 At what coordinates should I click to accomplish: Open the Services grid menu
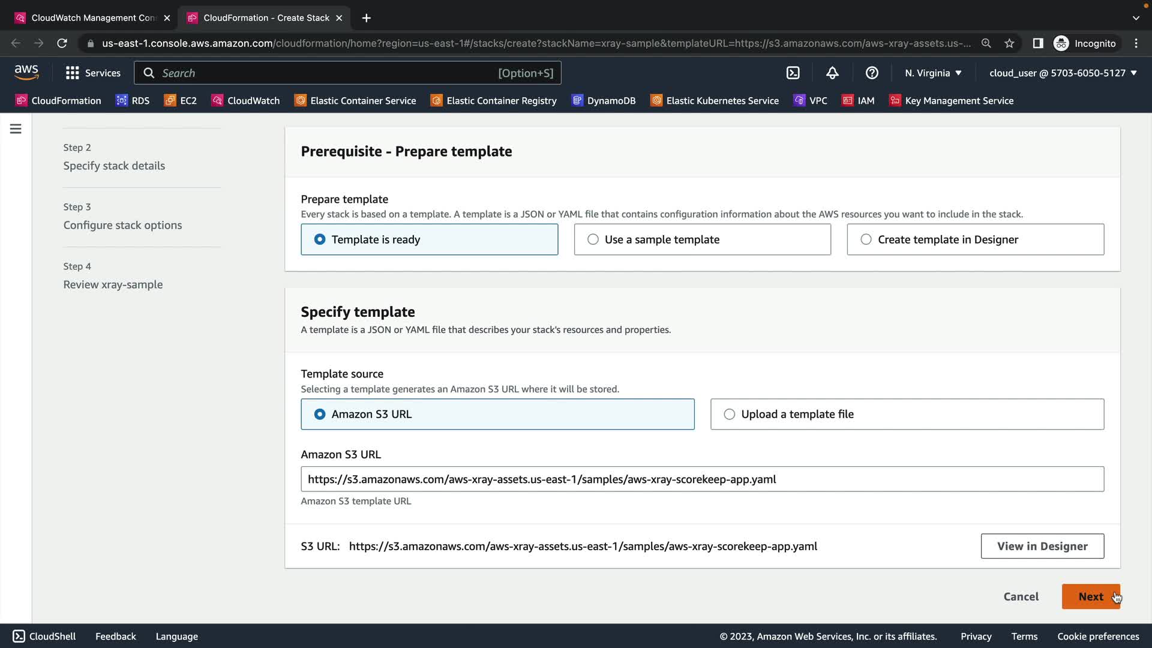pyautogui.click(x=93, y=73)
